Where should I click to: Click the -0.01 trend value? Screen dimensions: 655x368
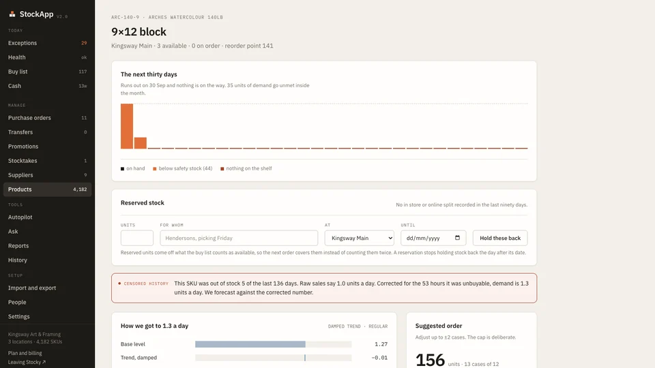tap(379, 358)
